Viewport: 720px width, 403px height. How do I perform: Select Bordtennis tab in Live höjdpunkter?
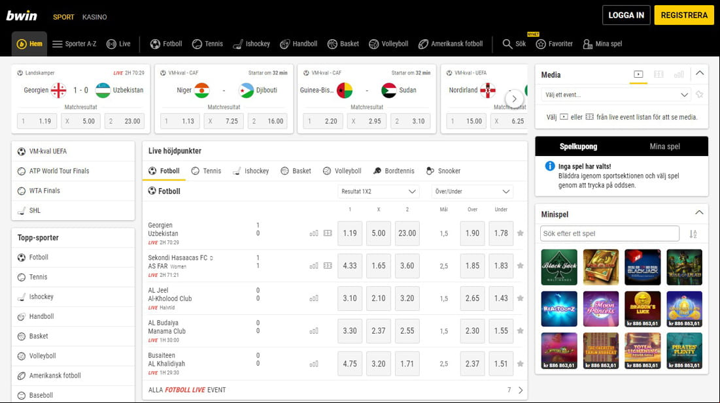pos(394,171)
